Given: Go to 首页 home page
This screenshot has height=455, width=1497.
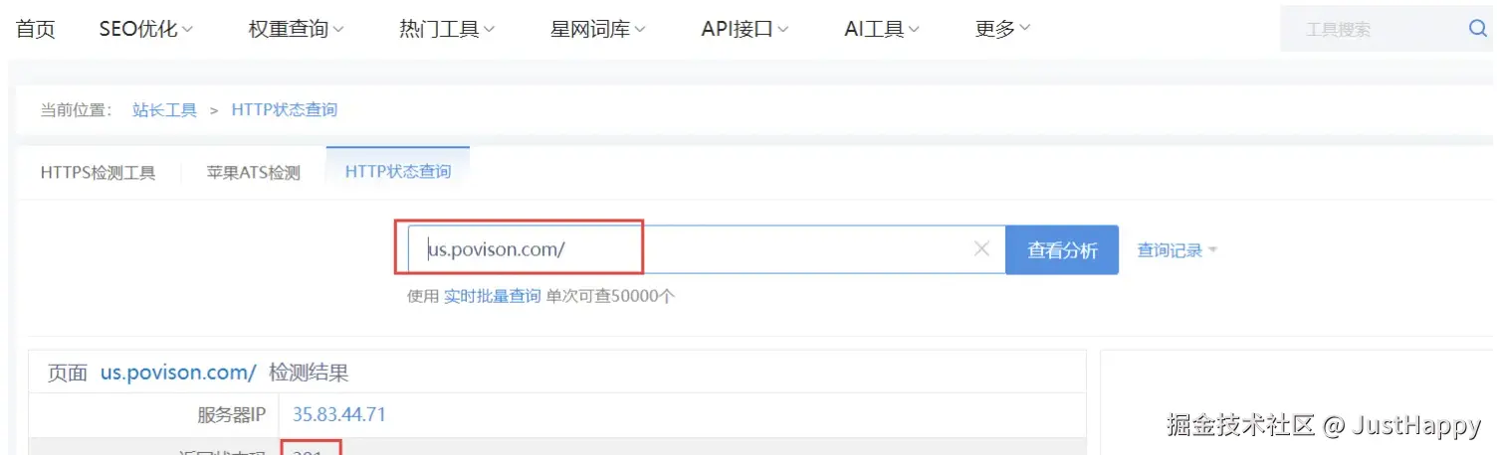Looking at the screenshot, I should [36, 30].
